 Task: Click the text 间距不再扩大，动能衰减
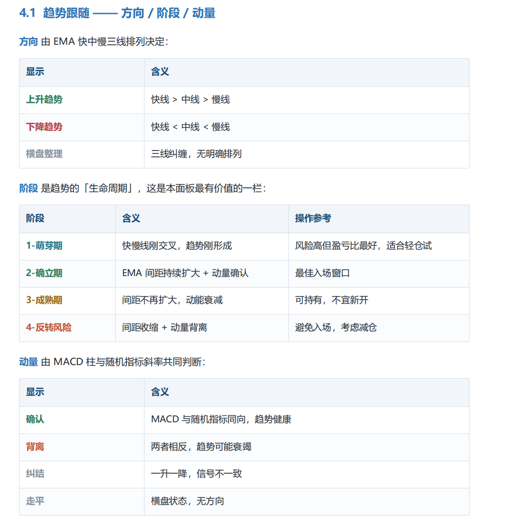point(172,300)
